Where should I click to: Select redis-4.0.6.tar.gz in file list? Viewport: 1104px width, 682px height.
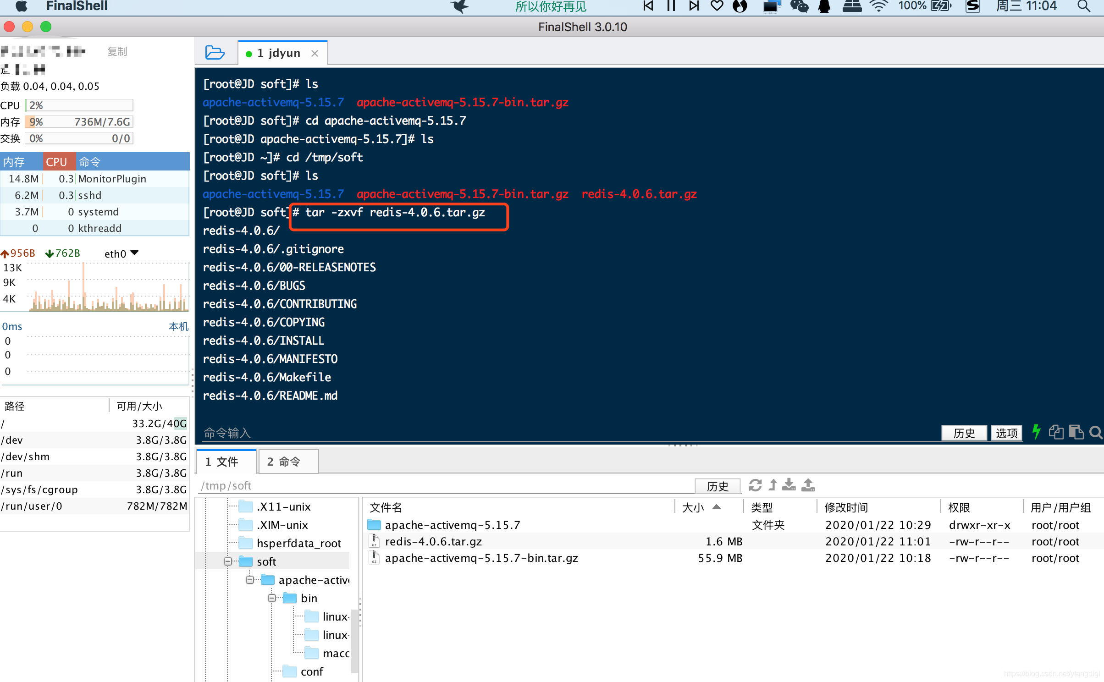433,542
